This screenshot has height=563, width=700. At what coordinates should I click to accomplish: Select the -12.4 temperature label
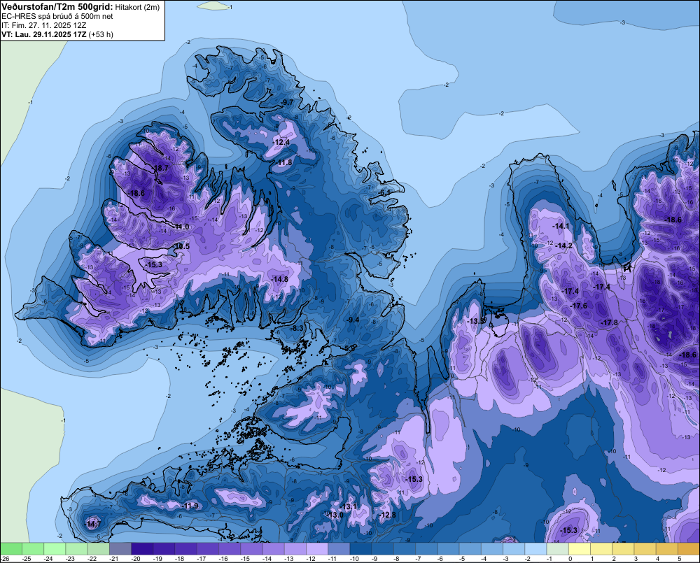pyautogui.click(x=281, y=142)
